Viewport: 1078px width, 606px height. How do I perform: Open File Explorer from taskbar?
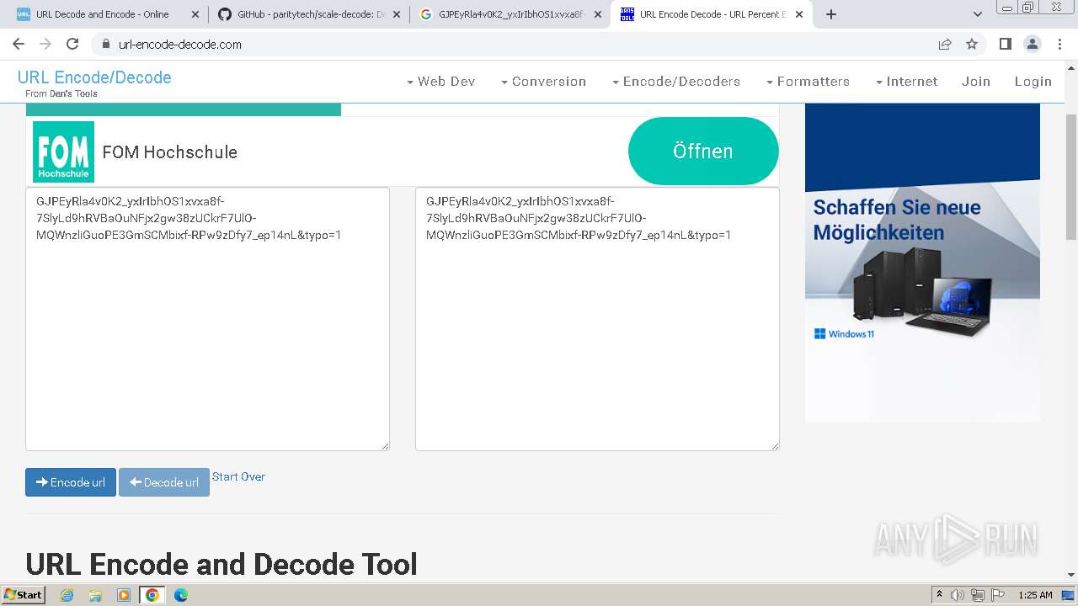pyautogui.click(x=95, y=595)
